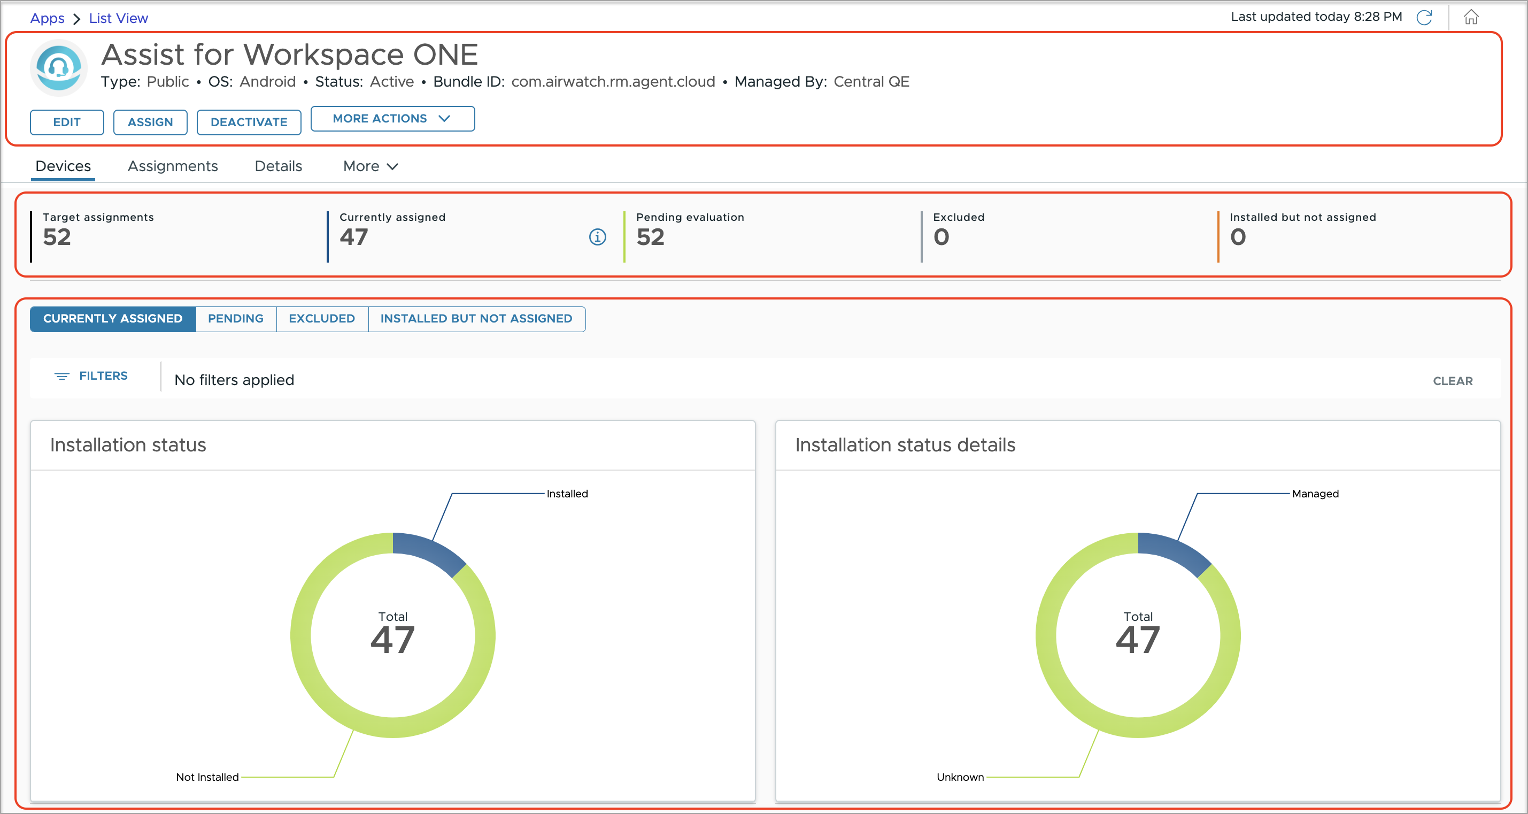
Task: Deactivate the app with DEACTIVATE button
Action: pyautogui.click(x=249, y=122)
